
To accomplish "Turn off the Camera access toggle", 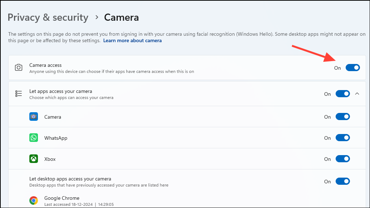I will (352, 68).
